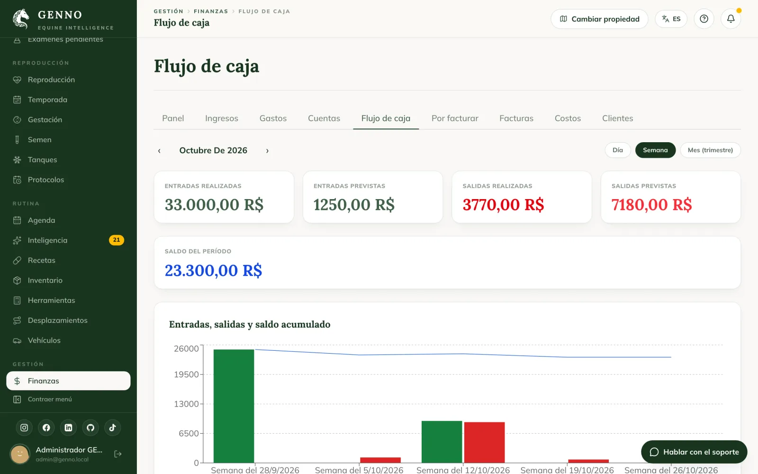Click the Finanzas dollar sign icon
This screenshot has height=474, width=758.
[17, 381]
